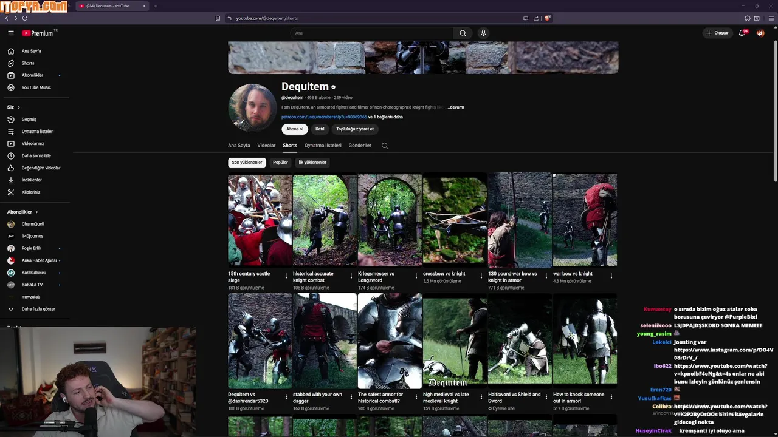Open options for 'How to knock someone out'

tap(611, 397)
